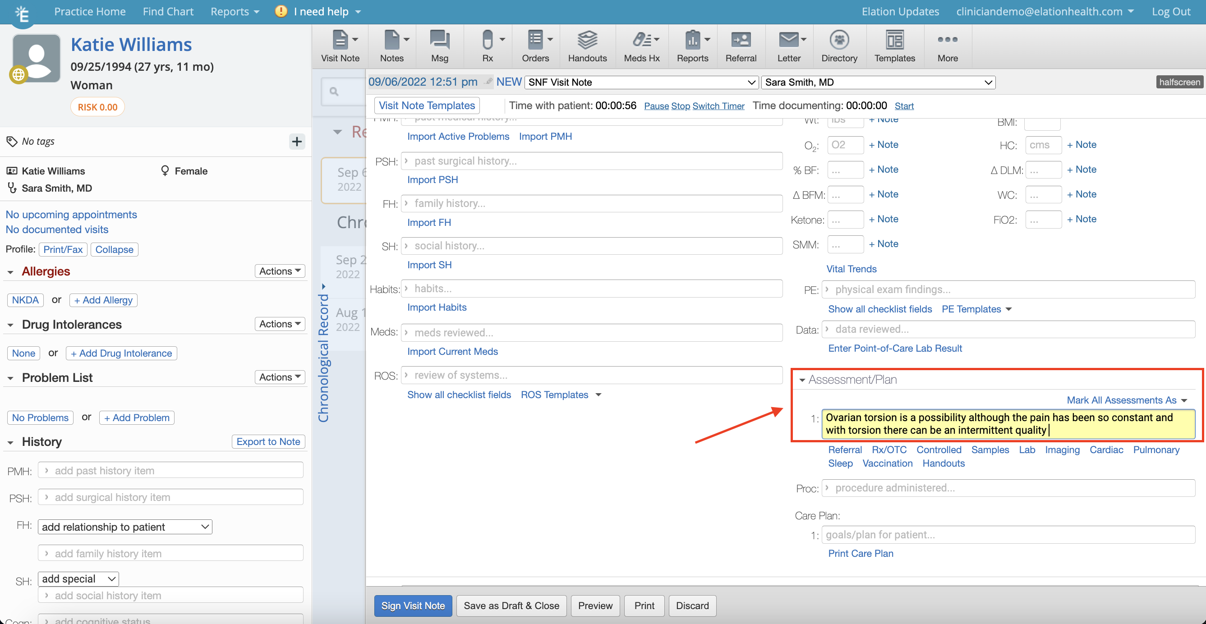1206x624 pixels.
Task: Expand the ROS checklist fields
Action: [459, 395]
